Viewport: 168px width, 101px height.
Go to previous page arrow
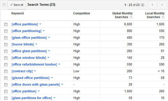click(152, 5)
